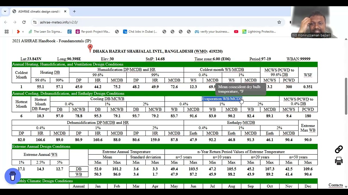This screenshot has width=348, height=195.
Task: Click the 2021 ASHRAE Handbook - Foundamentals (IP) title
Action: click(52, 41)
